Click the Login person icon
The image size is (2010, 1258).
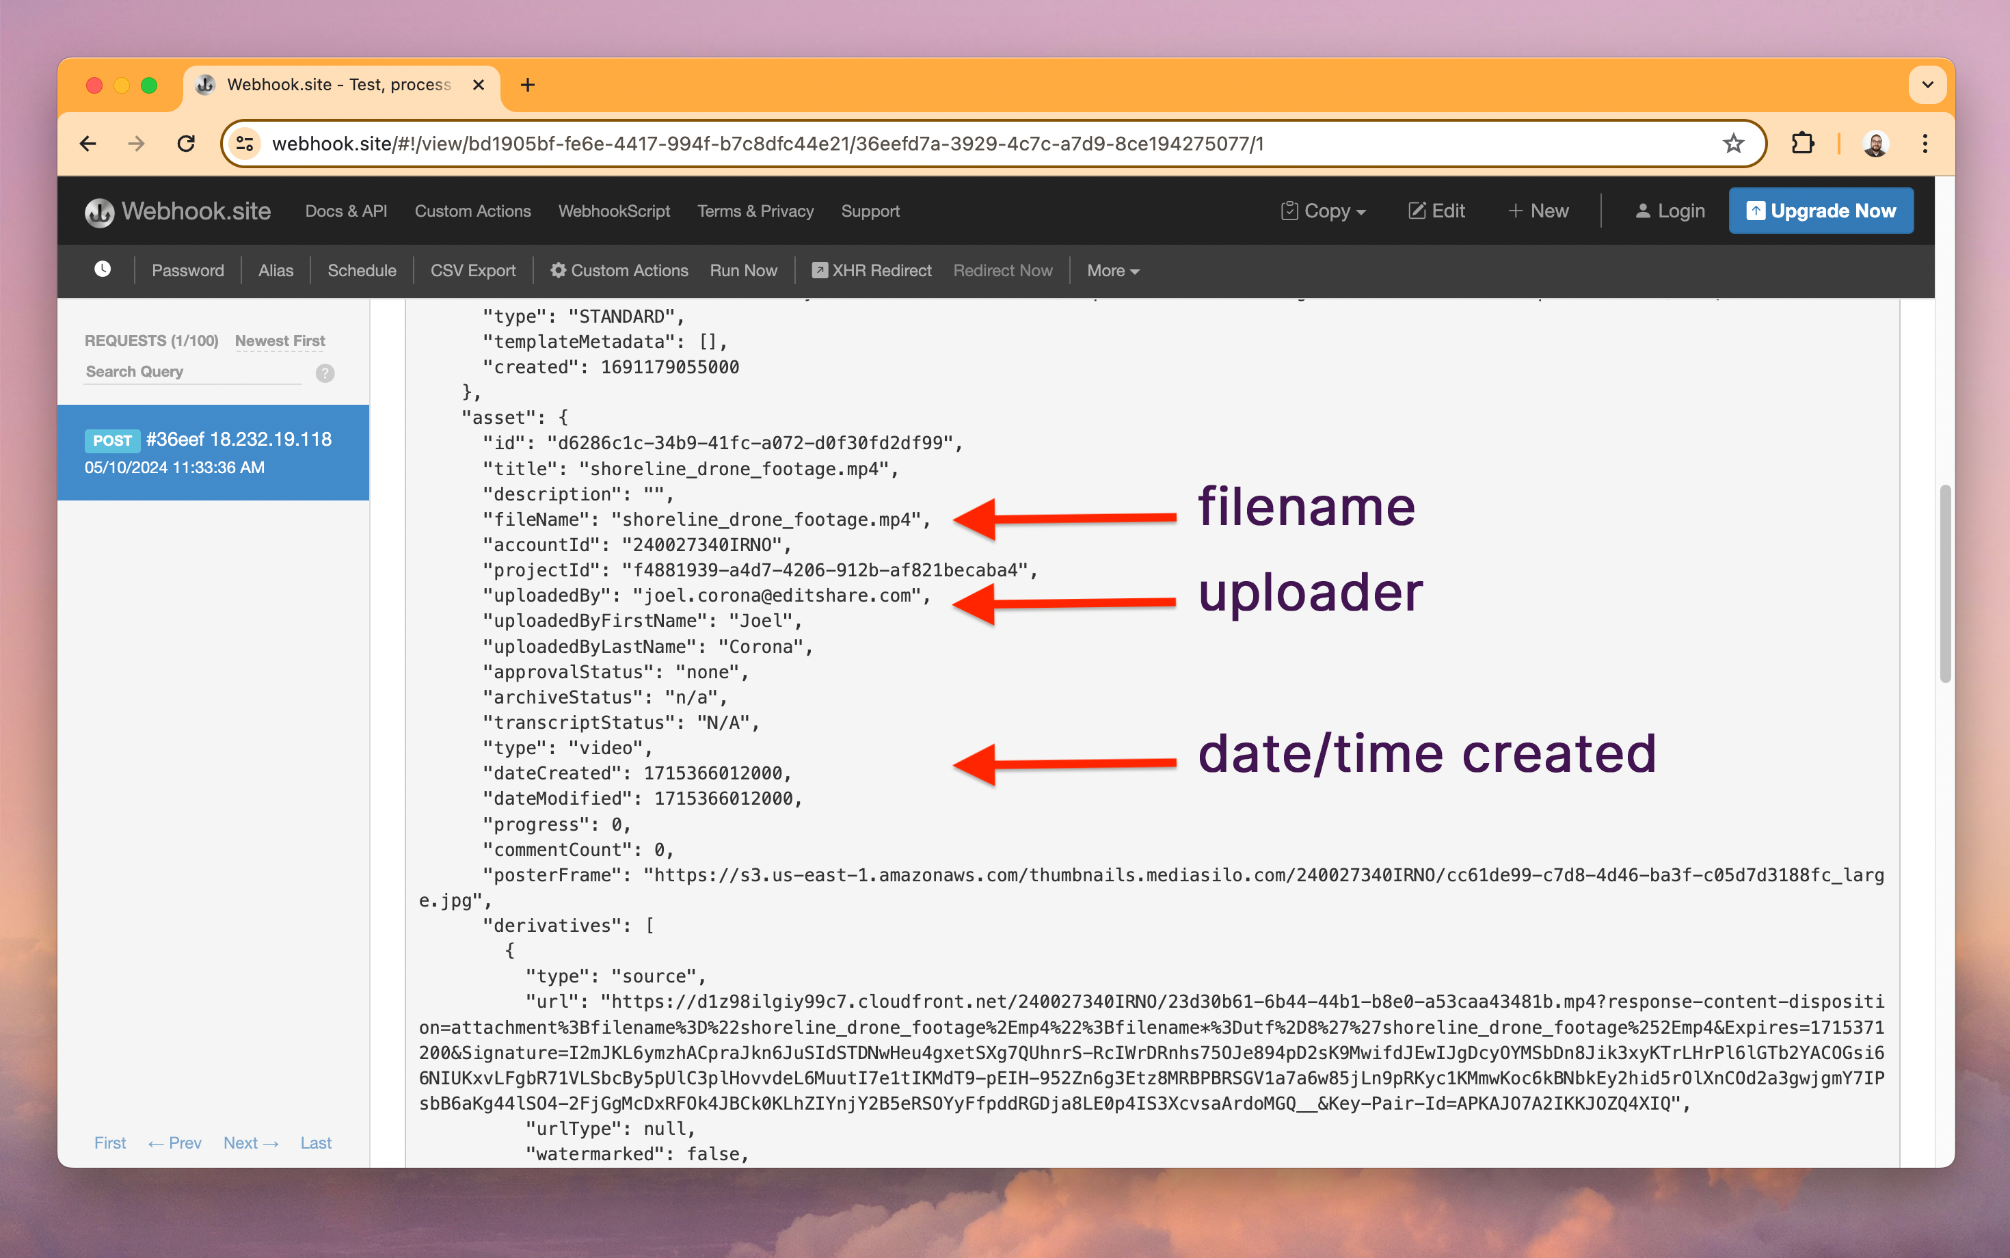[1644, 211]
